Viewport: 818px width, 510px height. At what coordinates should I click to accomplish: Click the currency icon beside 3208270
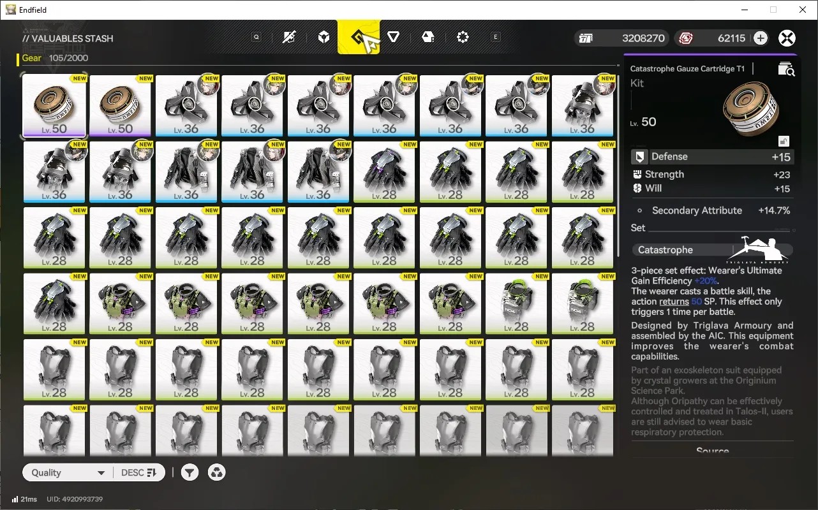click(586, 38)
